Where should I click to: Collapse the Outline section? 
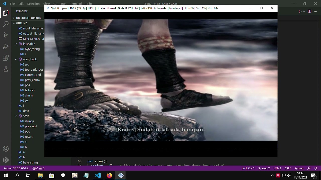tap(21, 23)
